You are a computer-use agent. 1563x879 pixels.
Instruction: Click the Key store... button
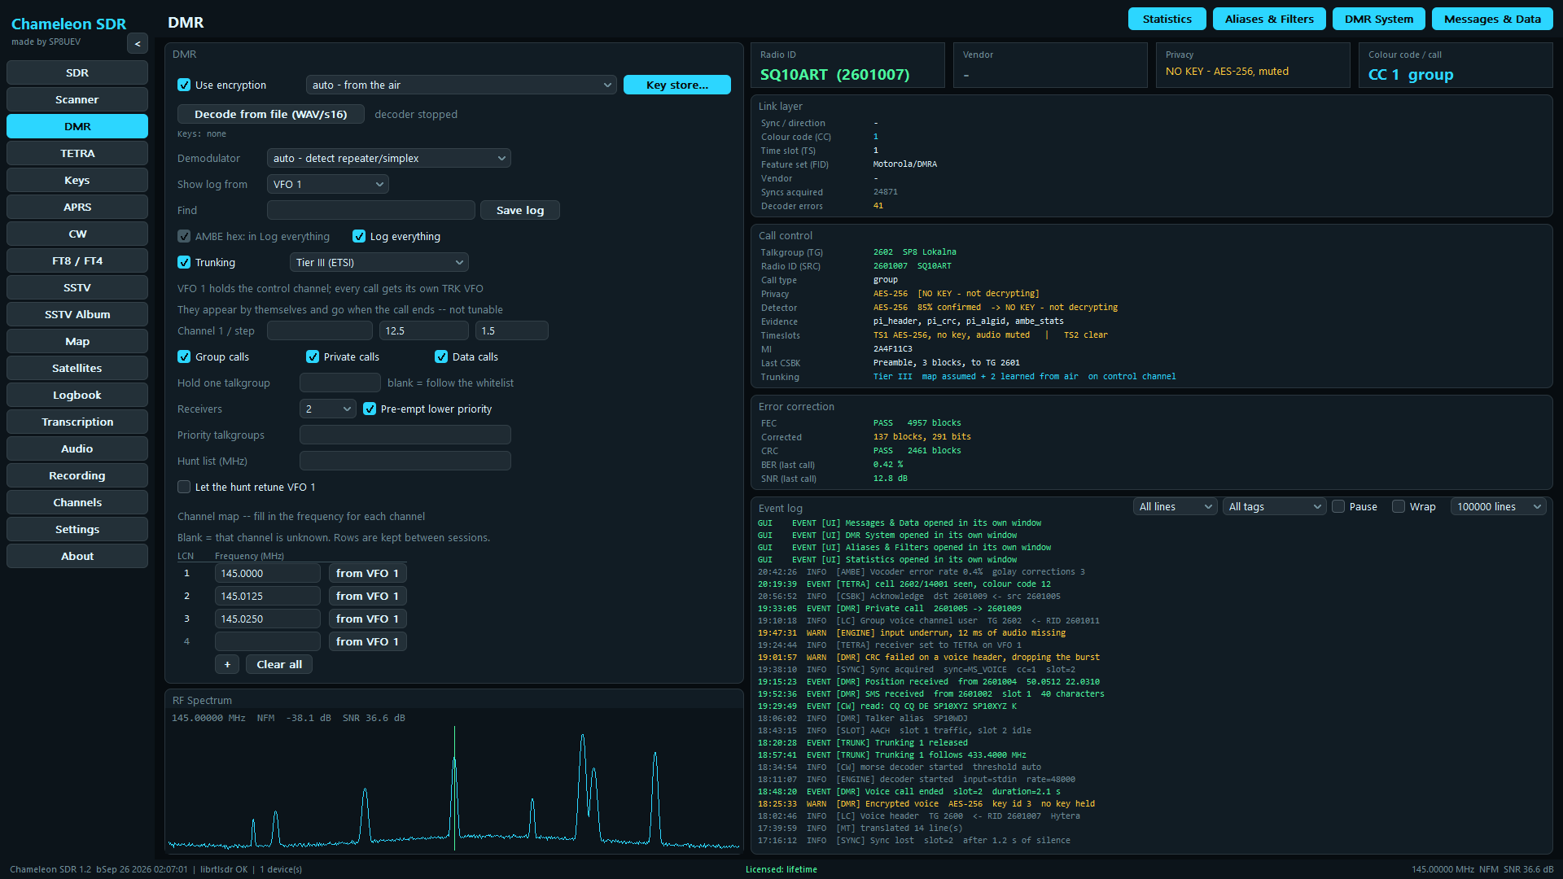coord(677,85)
